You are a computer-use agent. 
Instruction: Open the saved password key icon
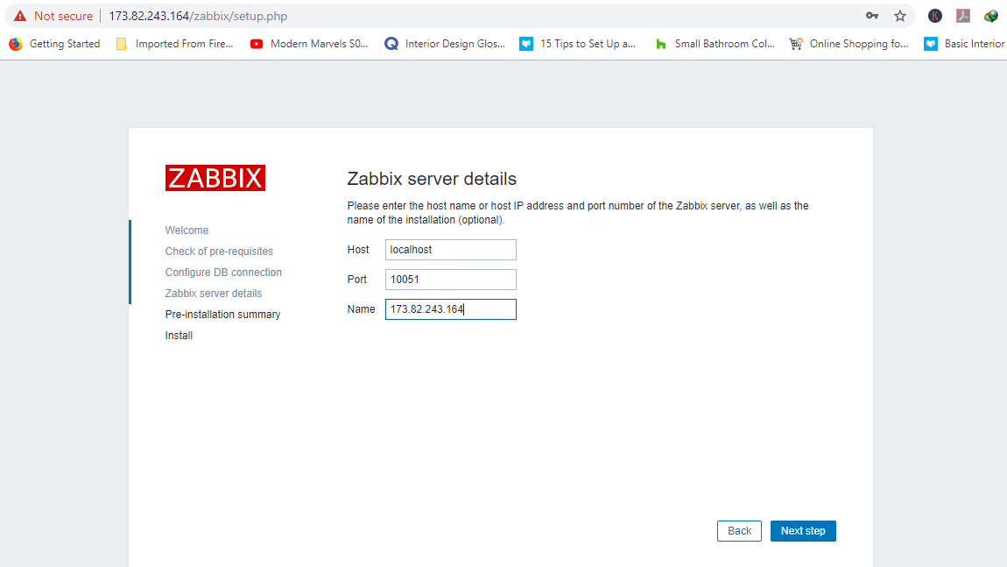(871, 16)
